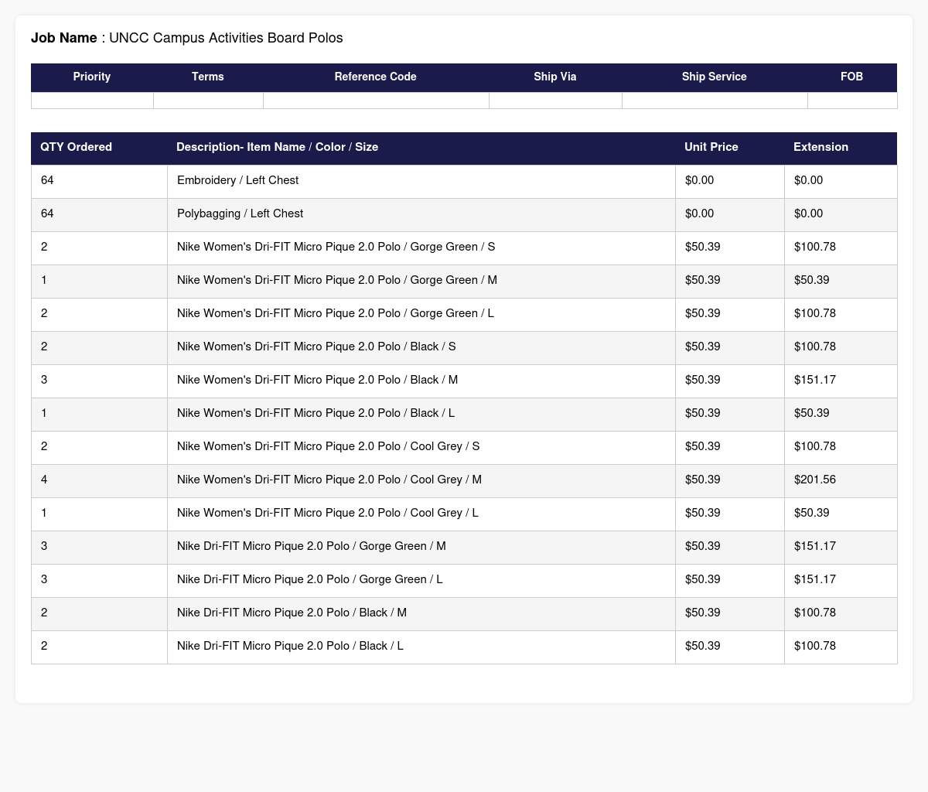Viewport: 928px width, 792px height.
Task: Click $50.39 extension for Women's Gorge Green / M
Action: click(812, 280)
